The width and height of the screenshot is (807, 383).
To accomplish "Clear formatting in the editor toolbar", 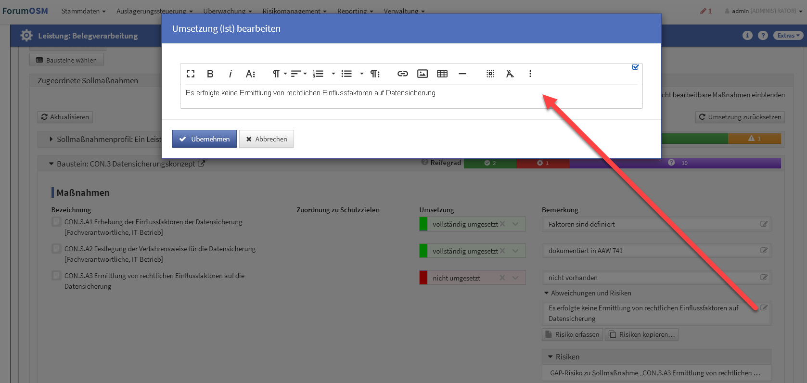I will [x=510, y=74].
